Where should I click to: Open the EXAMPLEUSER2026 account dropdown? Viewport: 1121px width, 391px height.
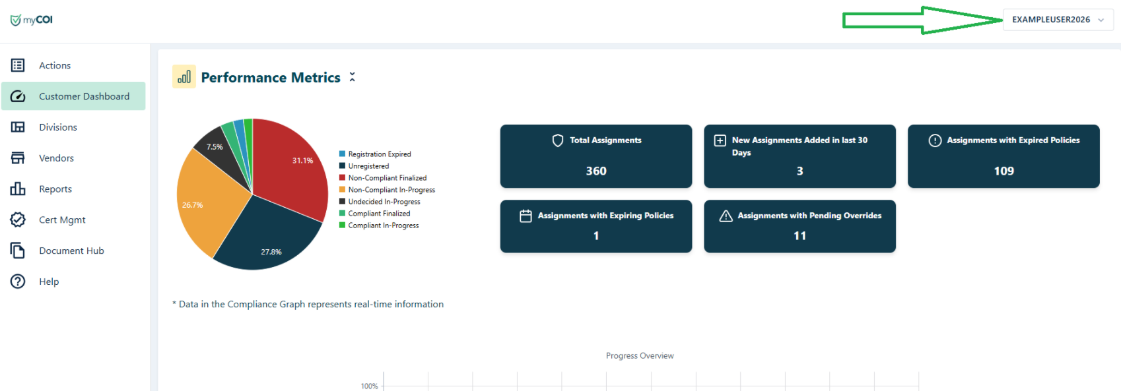pyautogui.click(x=1058, y=20)
